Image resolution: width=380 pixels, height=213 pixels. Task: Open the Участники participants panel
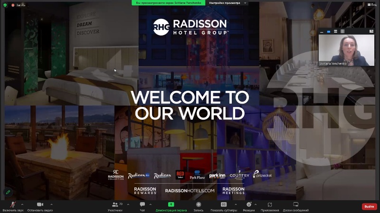click(115, 207)
